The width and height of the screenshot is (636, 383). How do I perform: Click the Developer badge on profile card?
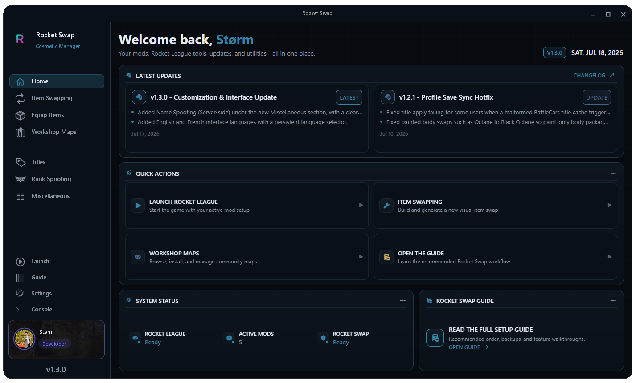(x=54, y=344)
